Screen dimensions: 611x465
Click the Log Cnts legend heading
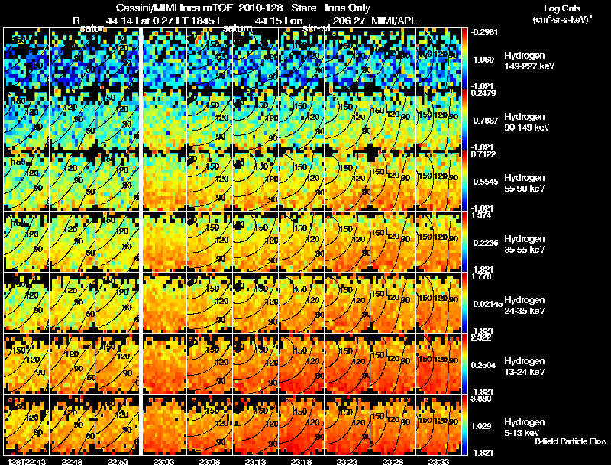coord(562,8)
